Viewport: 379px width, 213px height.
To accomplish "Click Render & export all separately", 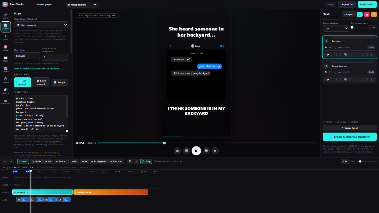I will (x=350, y=137).
